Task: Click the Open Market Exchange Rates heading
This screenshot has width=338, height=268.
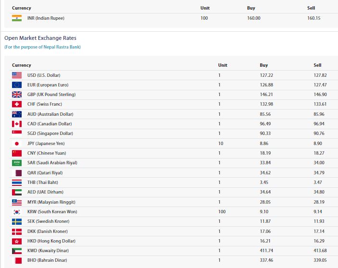Action: click(x=40, y=38)
